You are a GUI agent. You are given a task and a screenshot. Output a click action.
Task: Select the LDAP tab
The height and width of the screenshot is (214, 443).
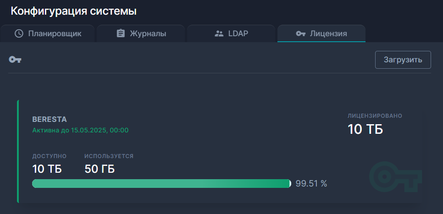(231, 33)
